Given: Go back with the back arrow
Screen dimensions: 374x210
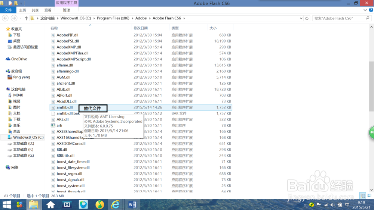Looking at the screenshot, I should pos(5,18).
